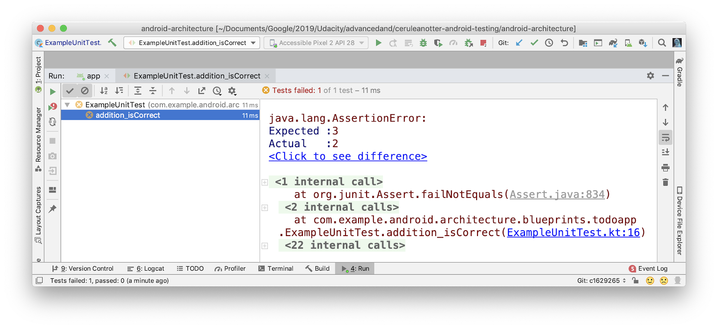This screenshot has height=329, width=718.
Task: Click the green Run app button in toolbar
Action: pyautogui.click(x=378, y=43)
